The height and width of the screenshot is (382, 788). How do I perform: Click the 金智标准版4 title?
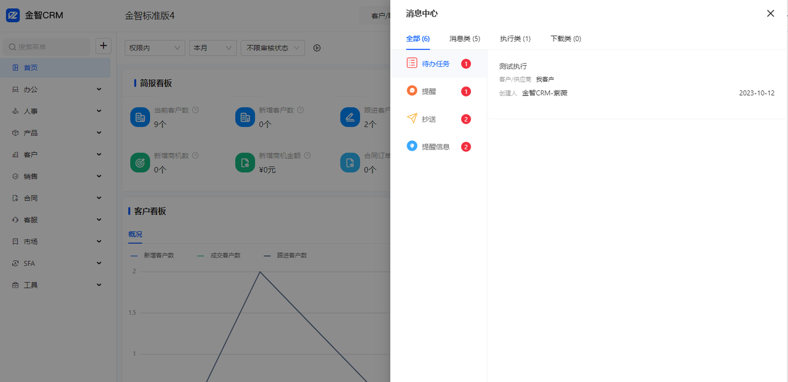point(150,15)
